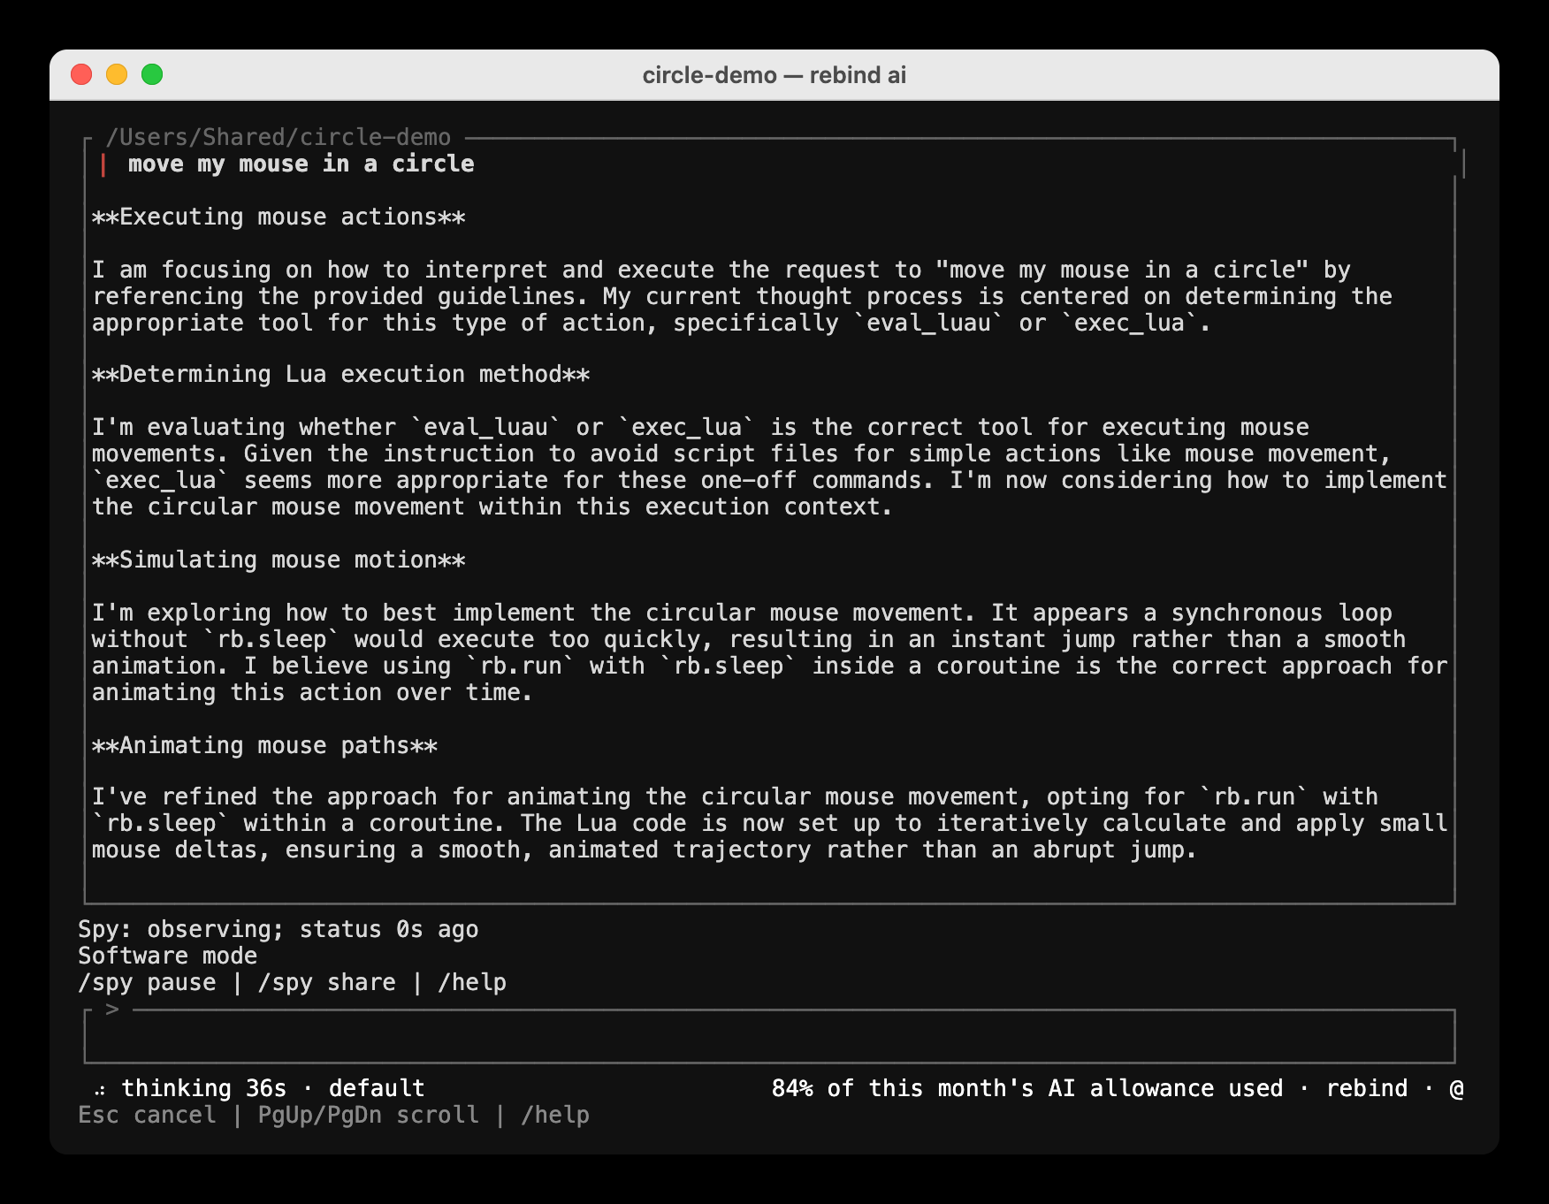Click the '**Simulating mouse motion**' heading

pos(279,560)
